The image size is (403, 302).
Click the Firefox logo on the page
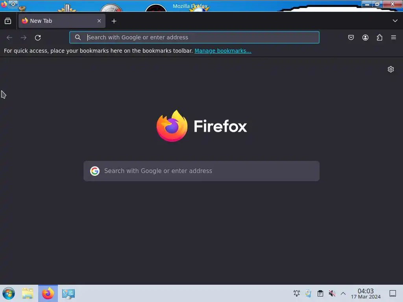172,126
